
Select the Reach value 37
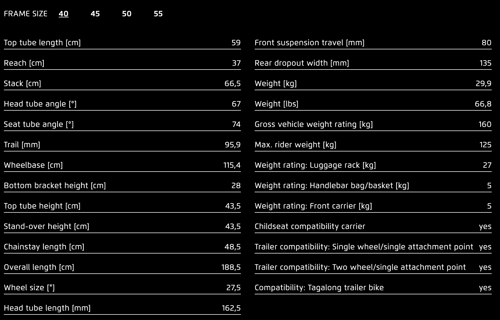pyautogui.click(x=236, y=63)
